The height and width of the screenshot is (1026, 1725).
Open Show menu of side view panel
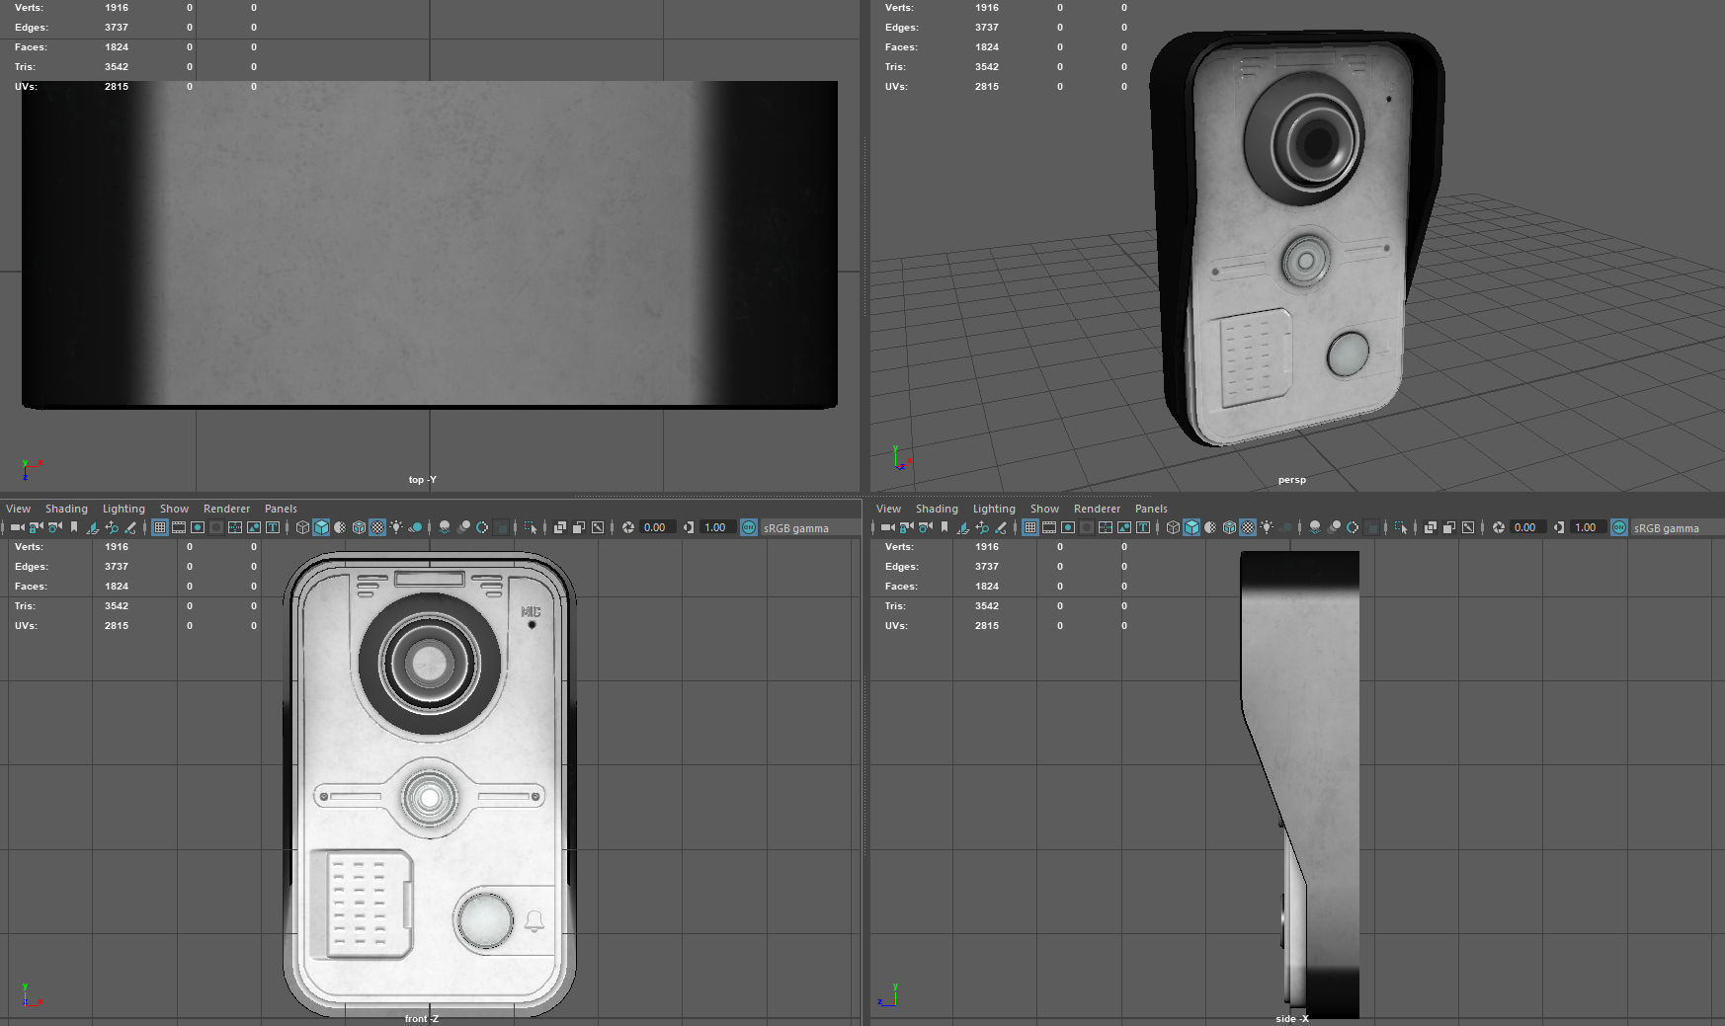click(x=1044, y=509)
